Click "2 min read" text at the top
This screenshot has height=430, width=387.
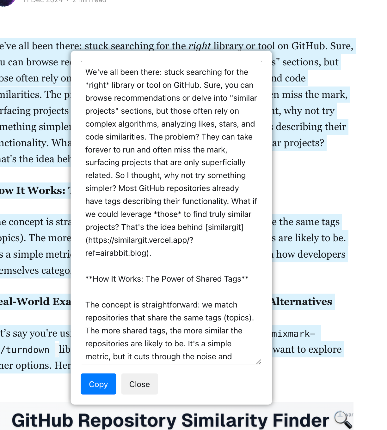point(89,1)
